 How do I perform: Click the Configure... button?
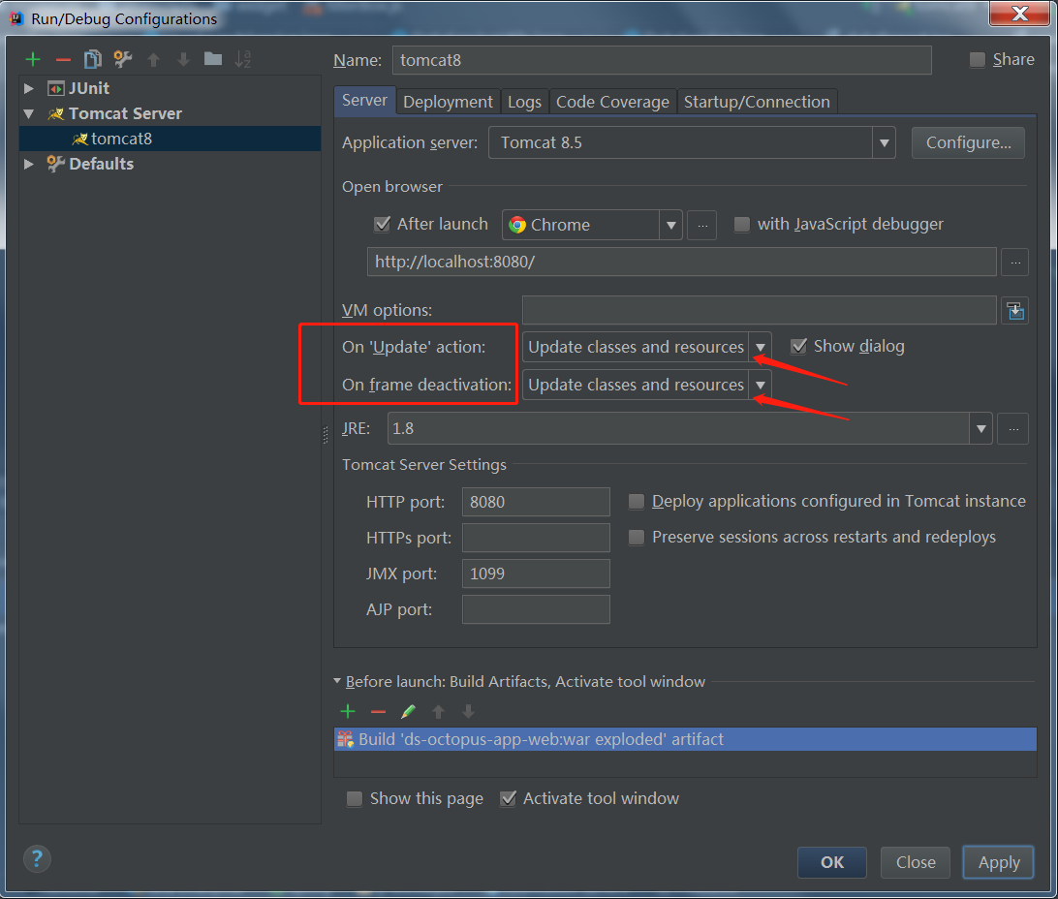coord(968,143)
